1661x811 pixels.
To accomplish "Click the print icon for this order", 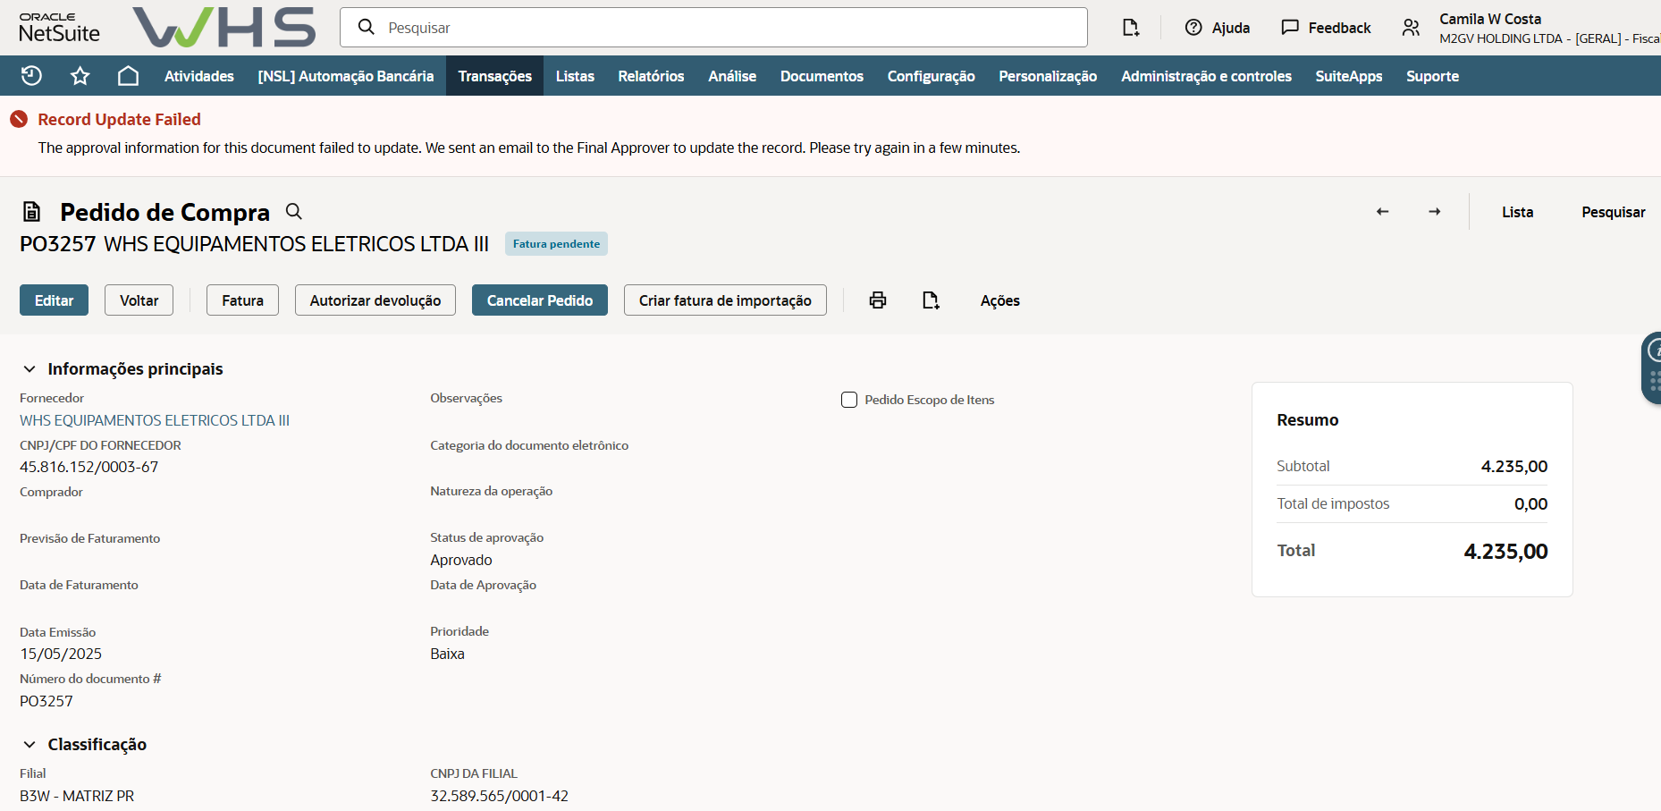I will [878, 300].
